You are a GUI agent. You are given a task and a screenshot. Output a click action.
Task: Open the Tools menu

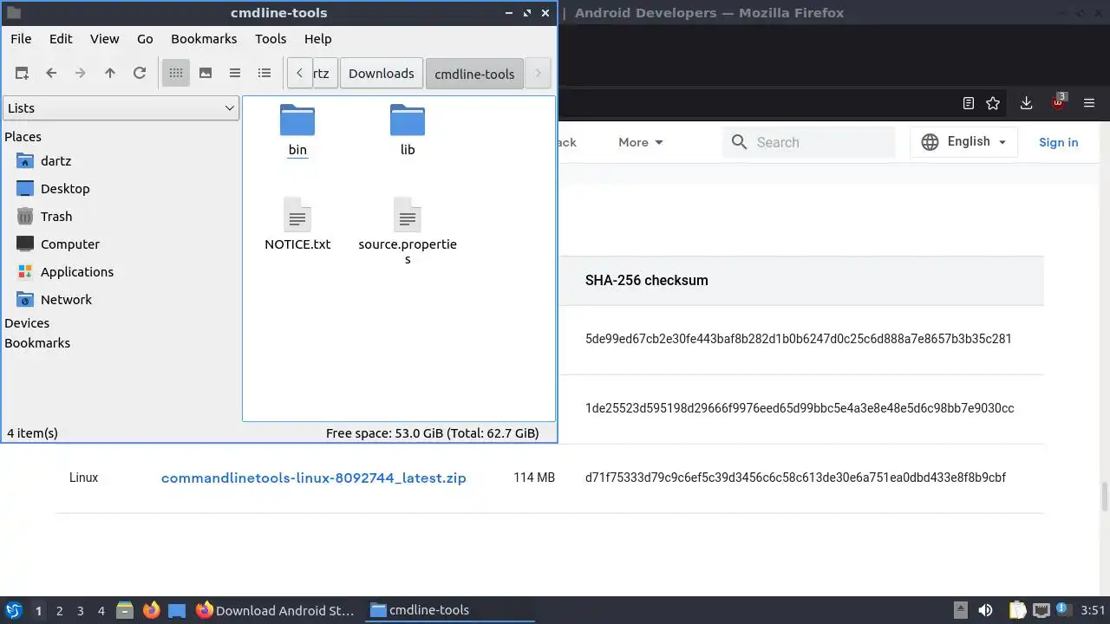click(271, 39)
